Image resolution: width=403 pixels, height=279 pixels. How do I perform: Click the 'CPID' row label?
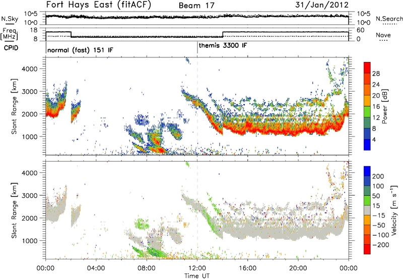tap(11, 48)
